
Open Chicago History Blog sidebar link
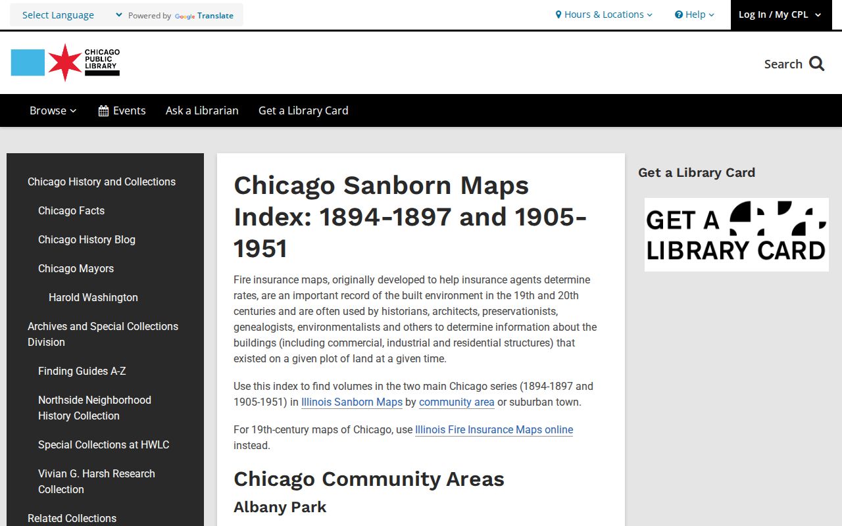[x=87, y=239]
